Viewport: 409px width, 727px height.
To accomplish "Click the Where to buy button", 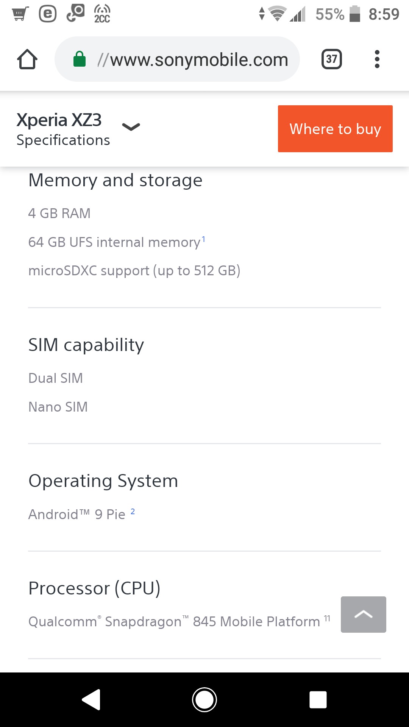I will (x=335, y=129).
